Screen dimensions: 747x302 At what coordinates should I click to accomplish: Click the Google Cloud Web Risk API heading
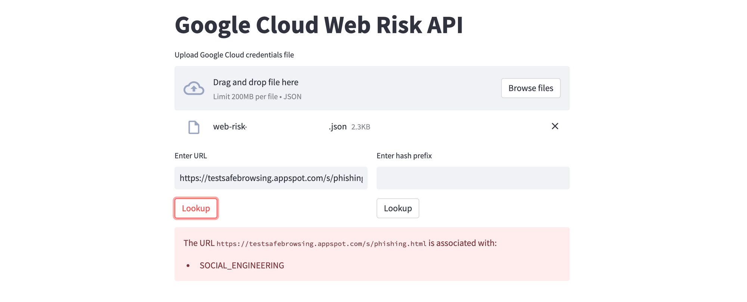pyautogui.click(x=319, y=25)
